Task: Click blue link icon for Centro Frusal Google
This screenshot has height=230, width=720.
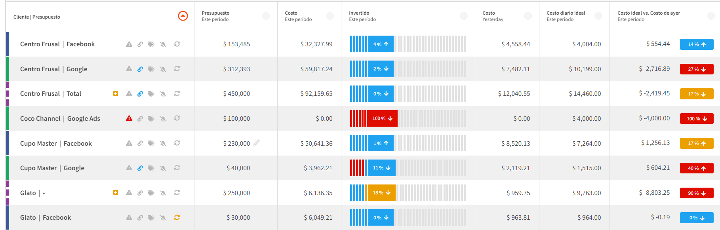Action: point(140,69)
